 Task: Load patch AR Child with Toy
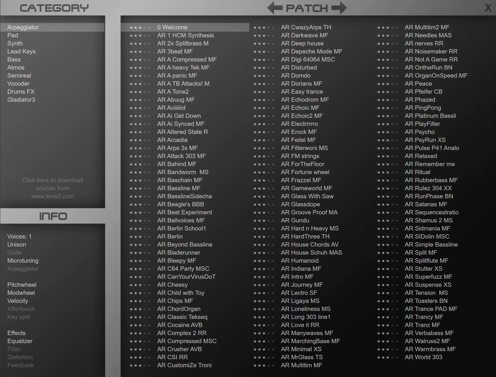(181, 293)
